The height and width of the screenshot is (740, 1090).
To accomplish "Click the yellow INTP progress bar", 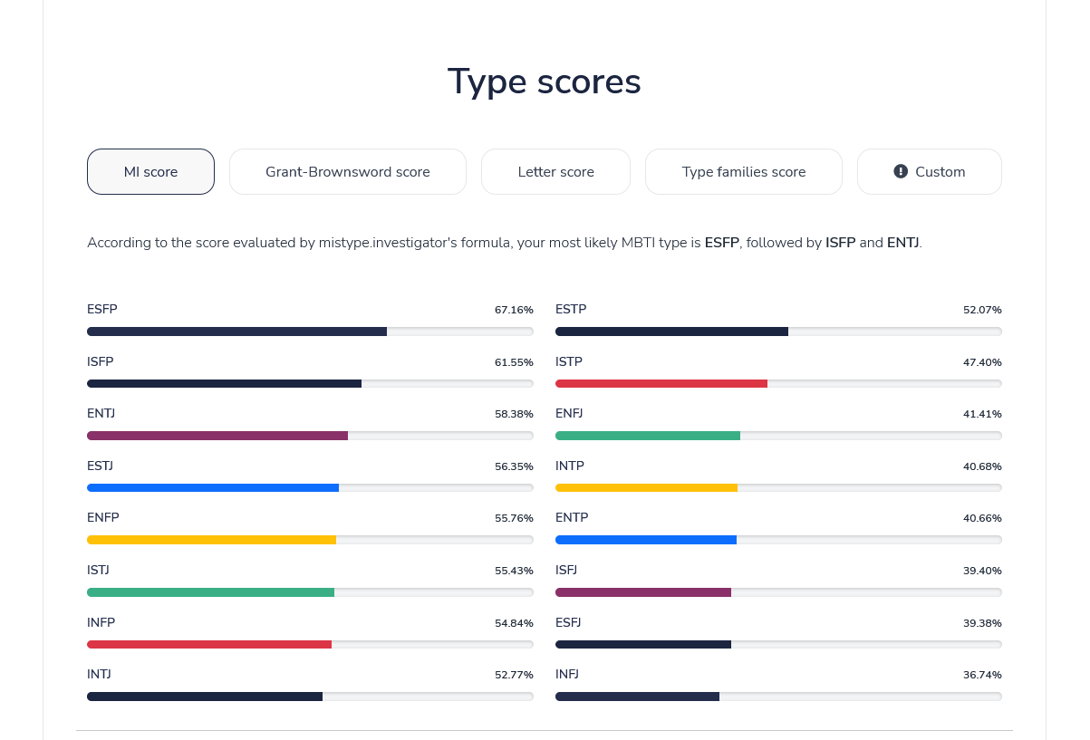I will (778, 488).
